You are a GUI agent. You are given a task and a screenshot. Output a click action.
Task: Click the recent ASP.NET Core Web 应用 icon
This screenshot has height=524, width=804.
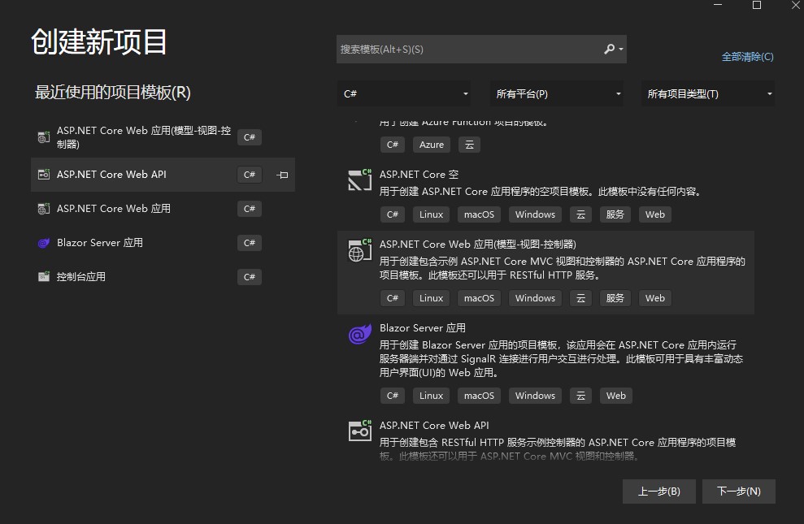(x=44, y=209)
